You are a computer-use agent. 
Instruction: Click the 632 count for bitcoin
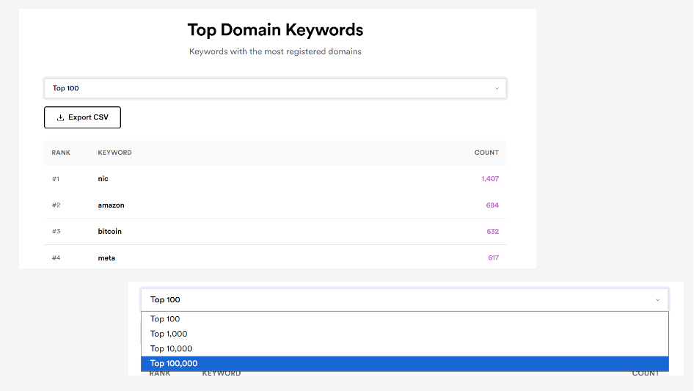point(492,232)
